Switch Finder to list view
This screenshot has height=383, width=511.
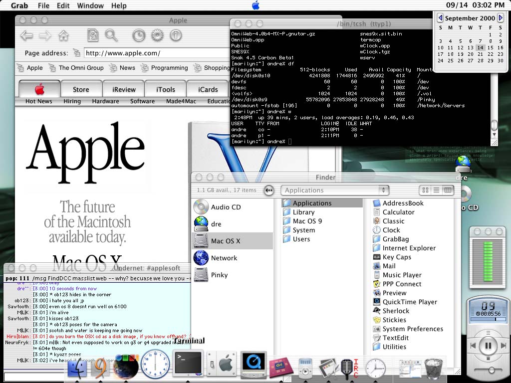436,190
